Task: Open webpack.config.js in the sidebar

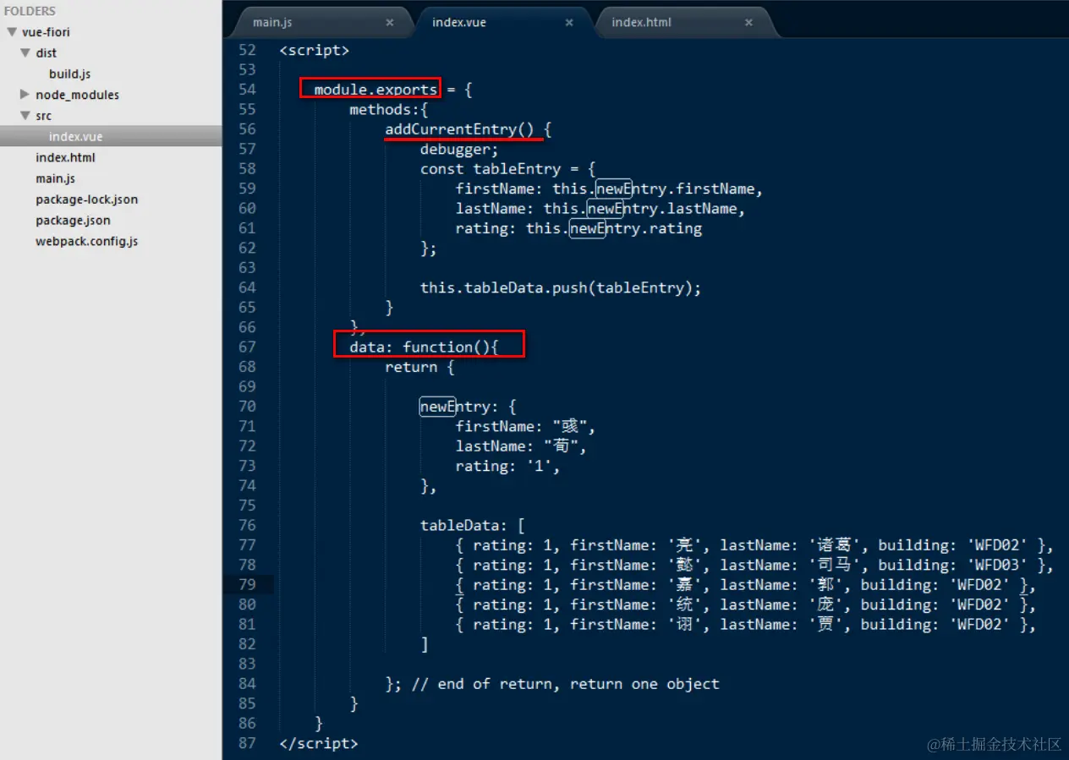Action: 86,241
